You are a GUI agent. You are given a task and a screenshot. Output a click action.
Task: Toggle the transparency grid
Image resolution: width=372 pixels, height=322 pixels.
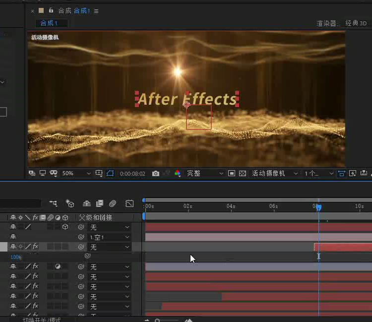tap(243, 174)
